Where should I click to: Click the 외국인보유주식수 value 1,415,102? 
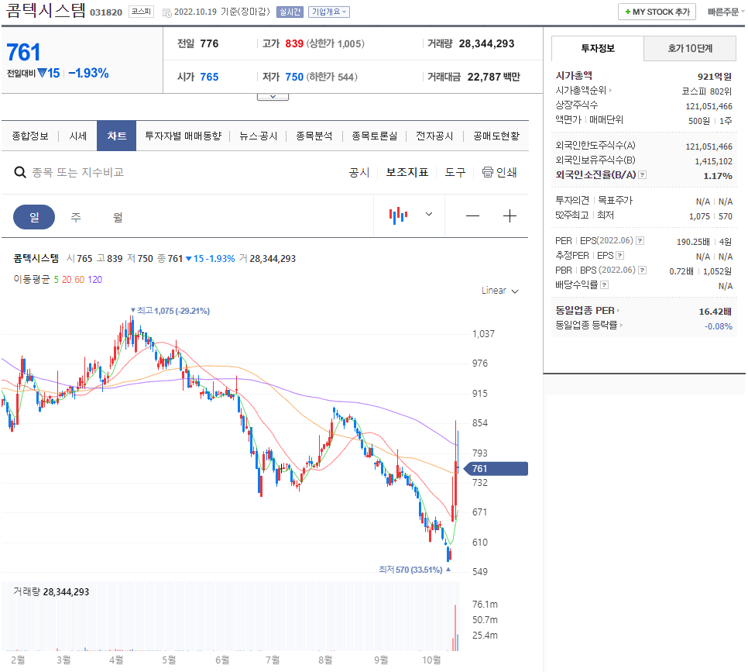pos(713,161)
